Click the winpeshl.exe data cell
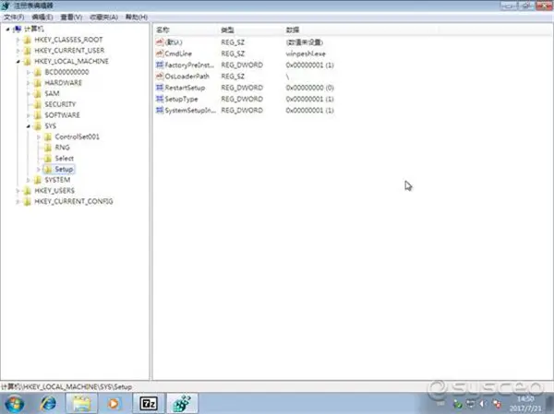The height and width of the screenshot is (414, 554). point(306,53)
